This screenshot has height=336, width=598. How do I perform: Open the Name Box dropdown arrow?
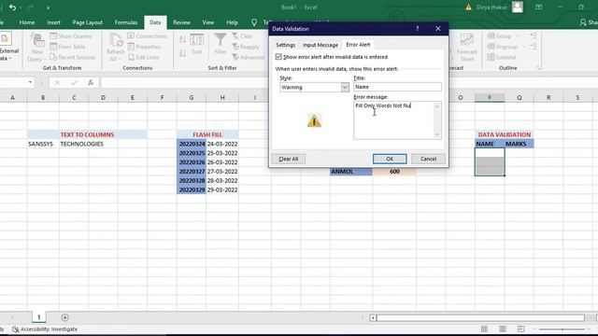tap(30, 82)
